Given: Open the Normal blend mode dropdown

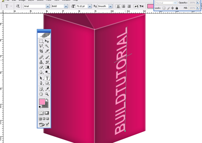Looking at the screenshot, I should tap(175, 3).
